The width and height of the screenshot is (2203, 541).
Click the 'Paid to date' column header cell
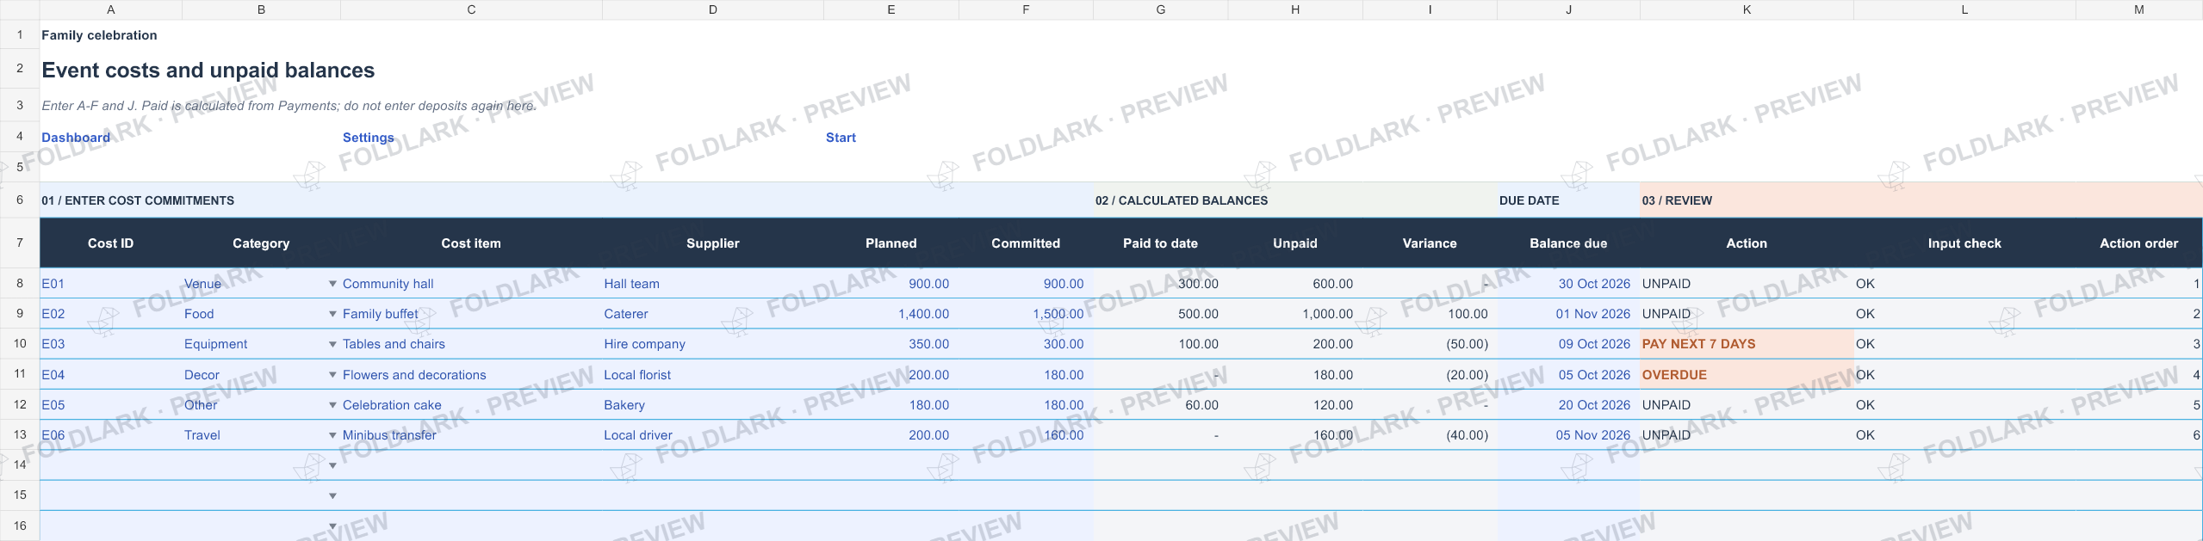(1160, 243)
